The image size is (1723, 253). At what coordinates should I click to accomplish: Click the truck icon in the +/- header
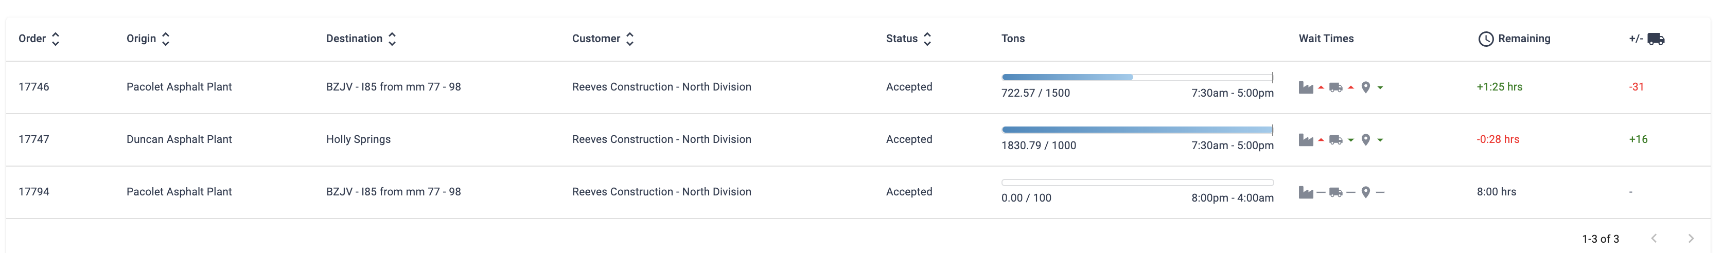click(x=1656, y=39)
